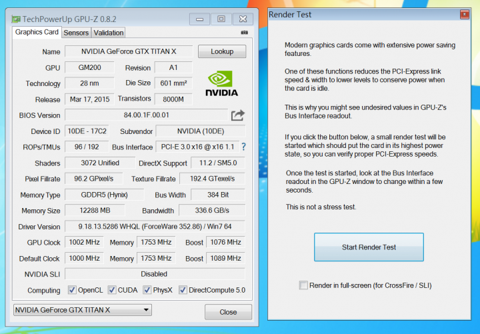
Task: Click the Bandwidth 336.6 GB/s value
Action: (212, 211)
